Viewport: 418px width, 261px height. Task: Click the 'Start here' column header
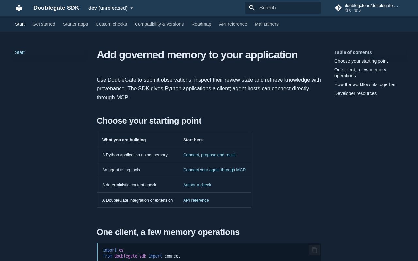click(193, 140)
